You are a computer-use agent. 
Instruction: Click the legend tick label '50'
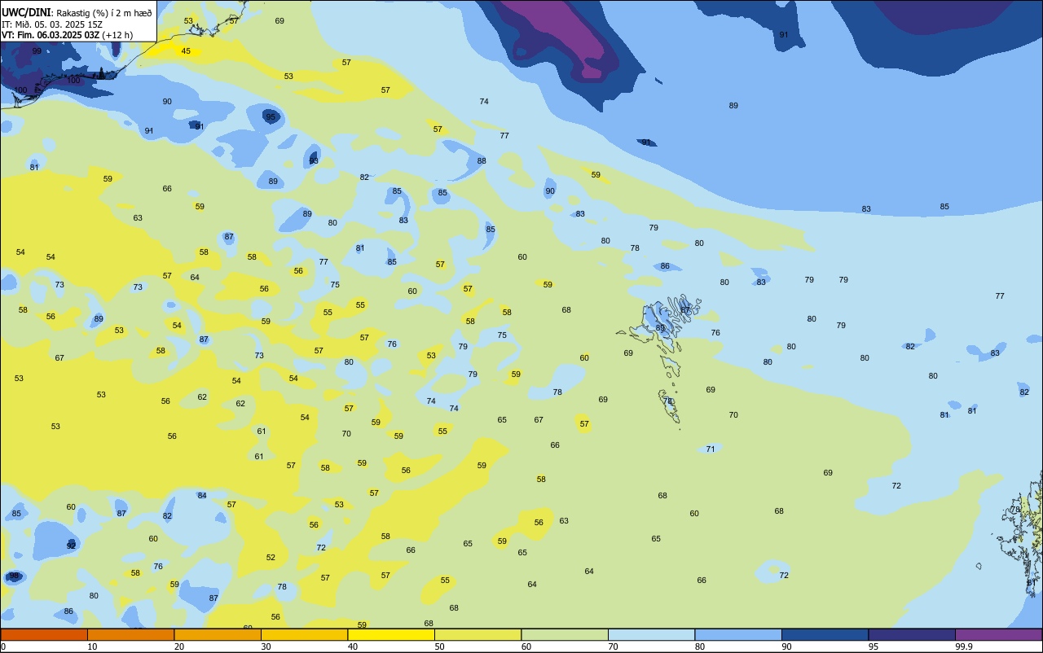click(439, 646)
